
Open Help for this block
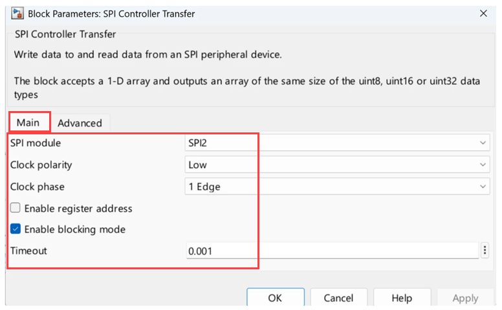coord(402,298)
